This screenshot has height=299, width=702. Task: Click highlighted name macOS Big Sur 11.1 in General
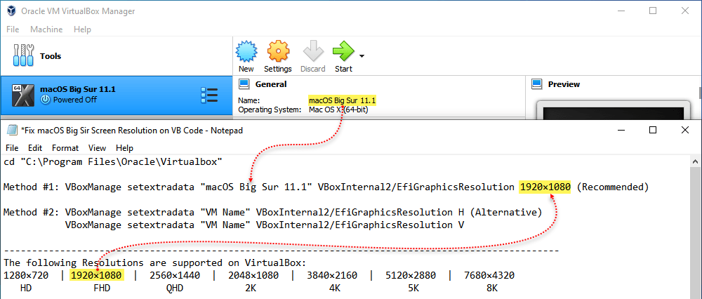coord(342,100)
